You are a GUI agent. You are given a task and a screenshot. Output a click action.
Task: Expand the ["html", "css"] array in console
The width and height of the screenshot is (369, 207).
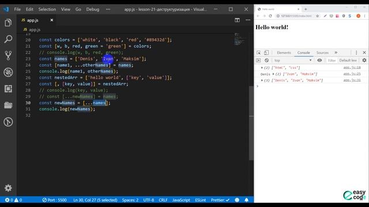[262, 68]
